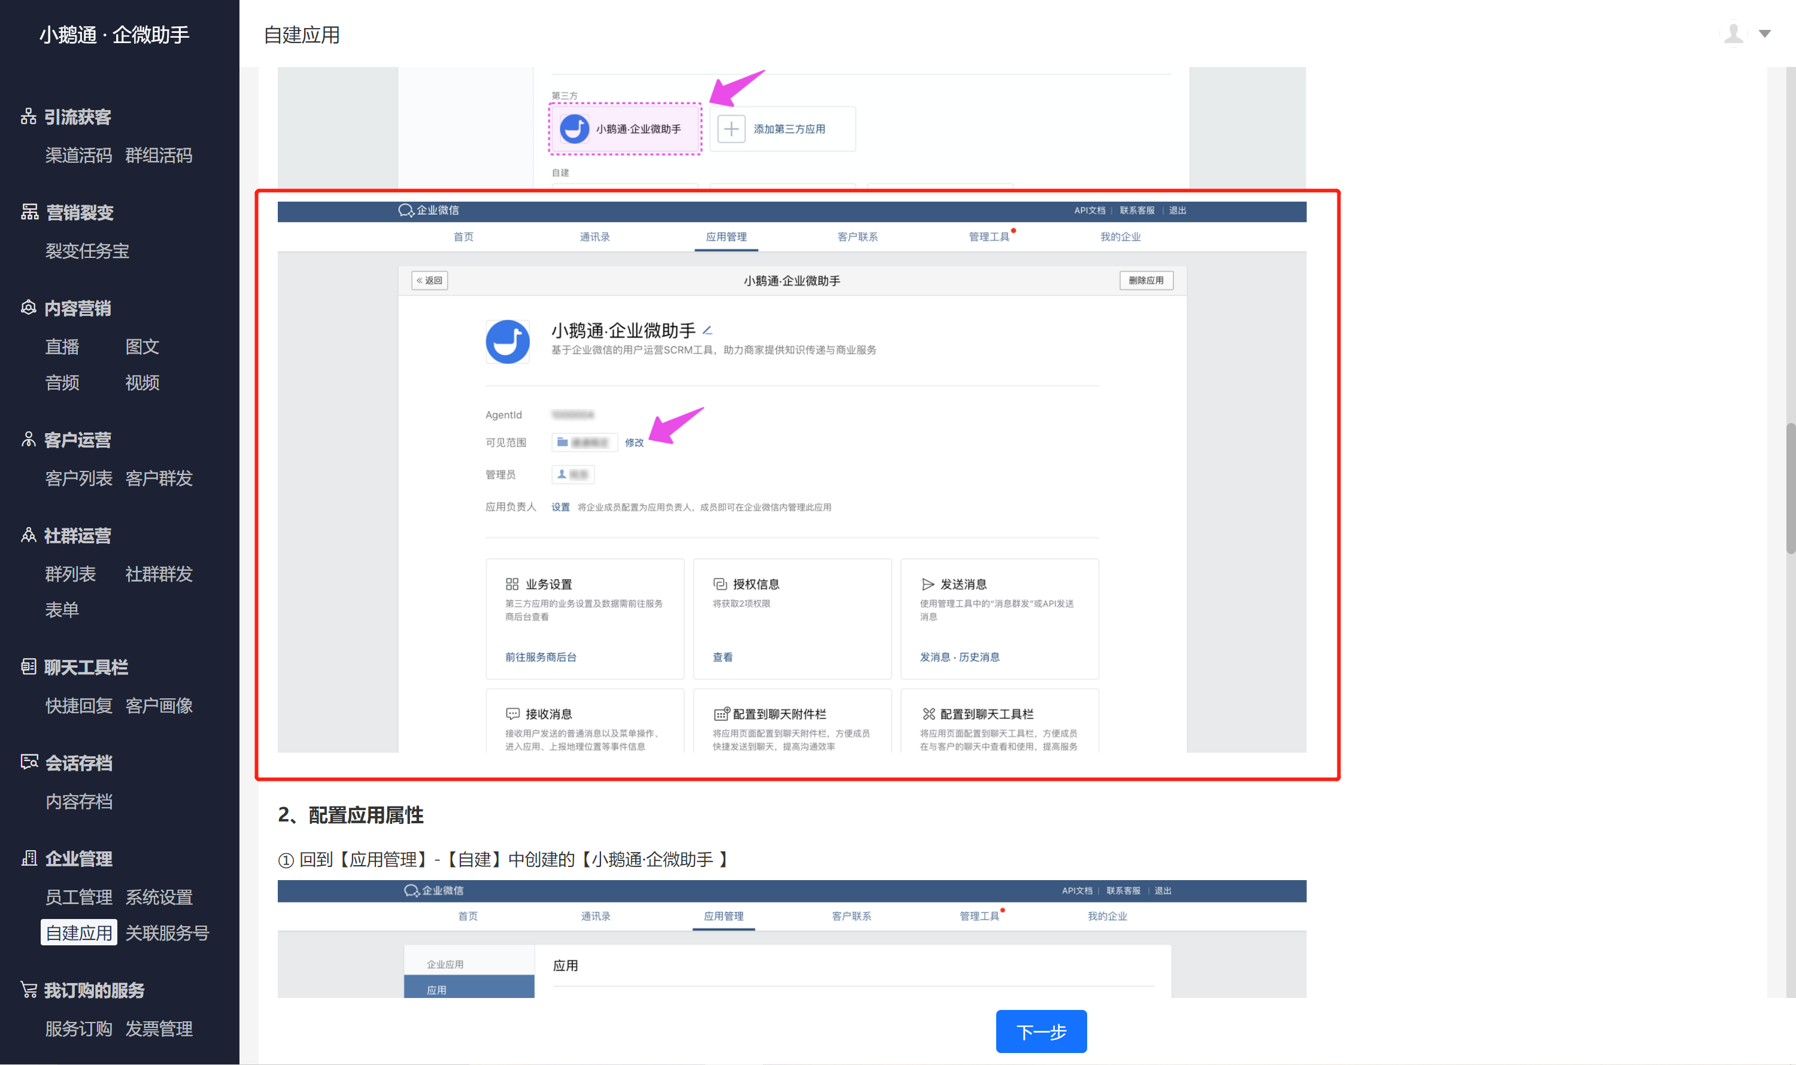Click the 营销裂变 section header
Viewport: 1796px width, 1065px height.
click(80, 212)
